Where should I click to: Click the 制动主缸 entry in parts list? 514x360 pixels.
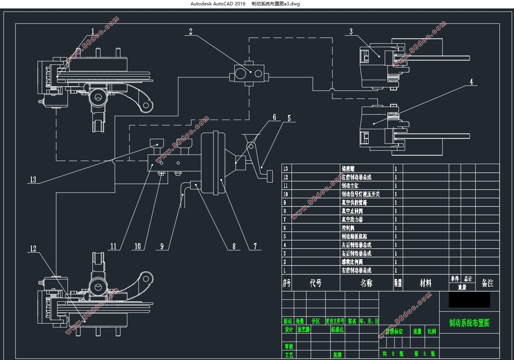click(350, 186)
